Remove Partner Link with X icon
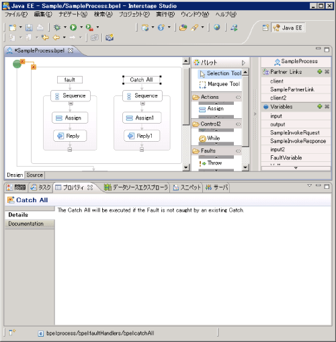 click(x=327, y=72)
